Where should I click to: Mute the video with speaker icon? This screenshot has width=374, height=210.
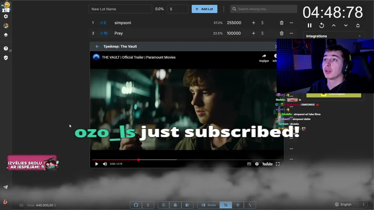105,164
